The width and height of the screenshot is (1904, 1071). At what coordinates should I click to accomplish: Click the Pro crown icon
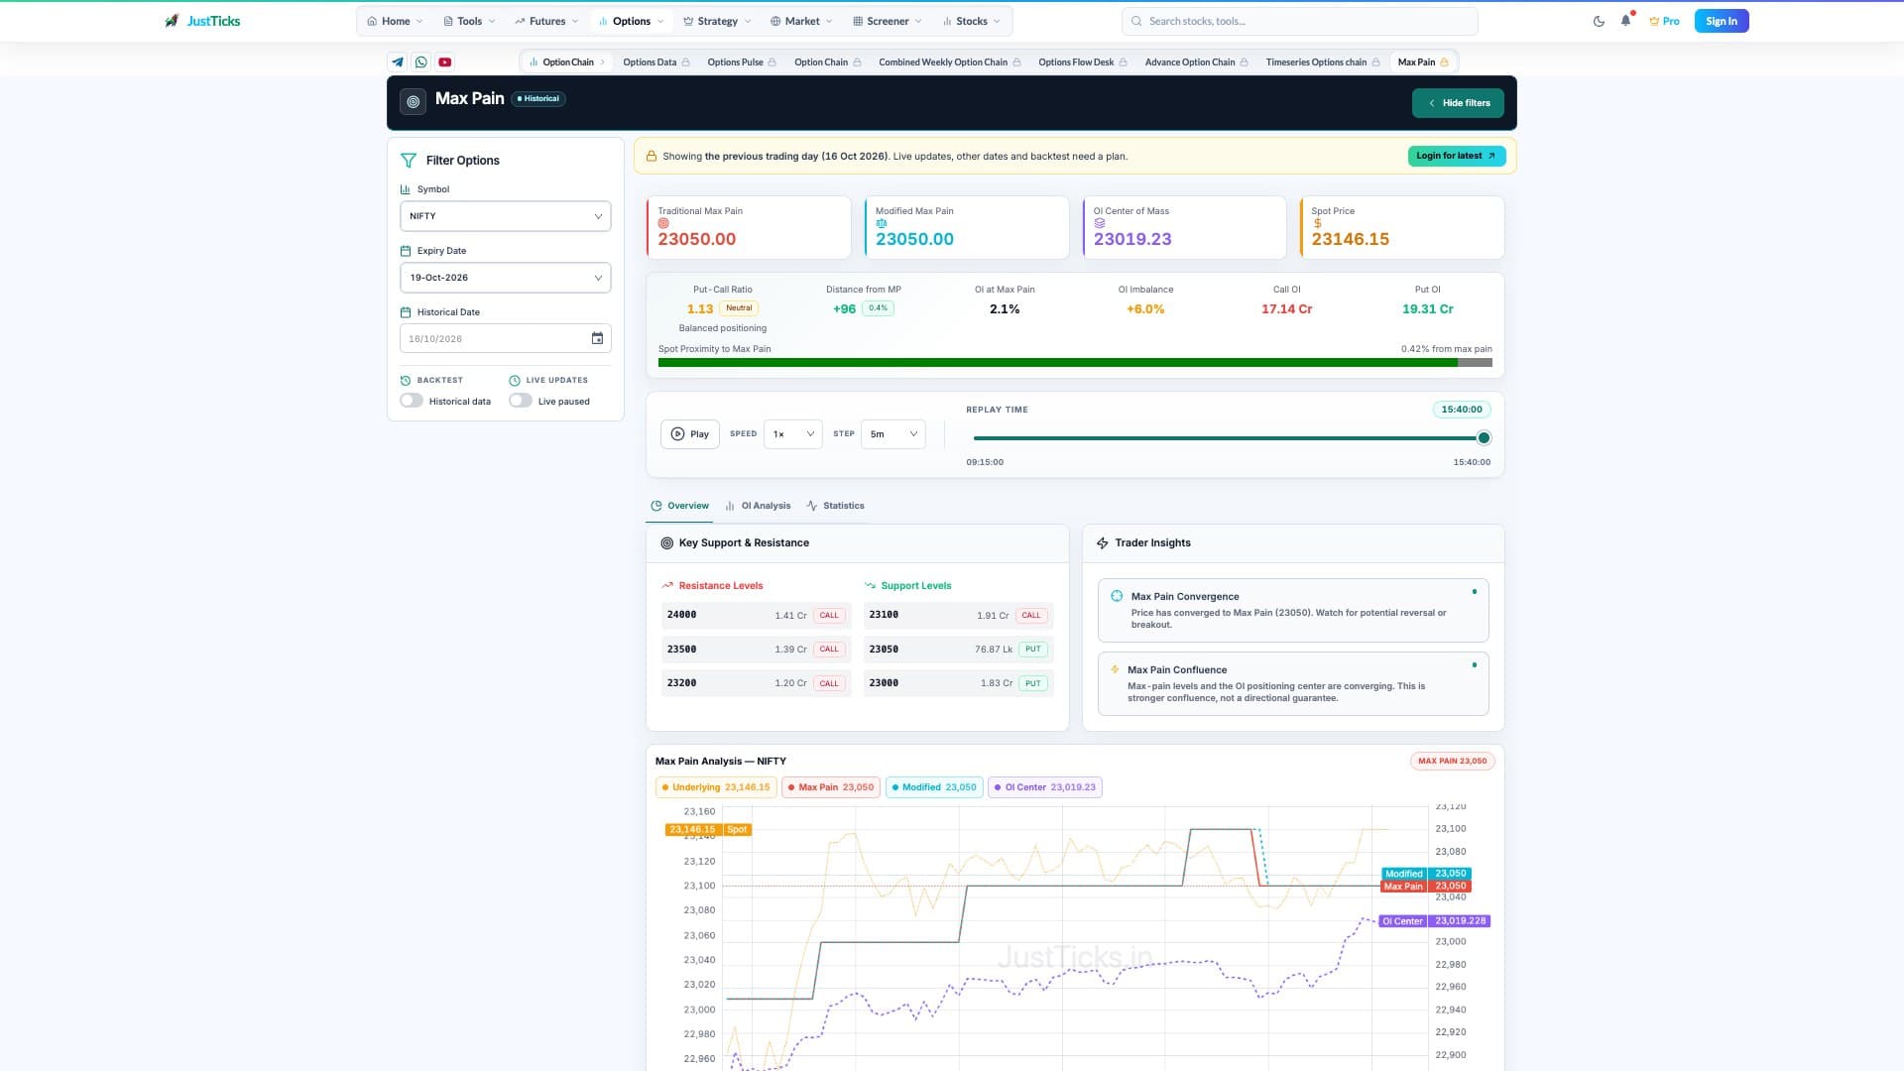pyautogui.click(x=1654, y=21)
